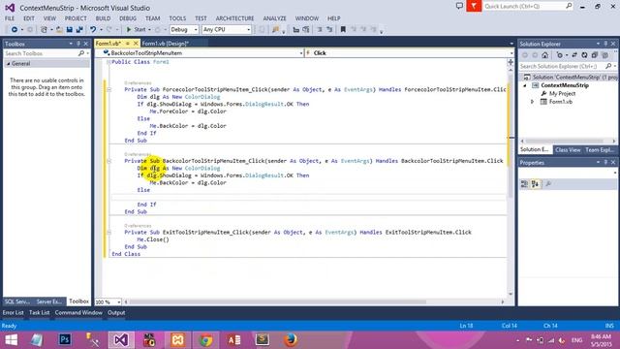Collapse ContextMenuStrip project node

click(x=525, y=85)
